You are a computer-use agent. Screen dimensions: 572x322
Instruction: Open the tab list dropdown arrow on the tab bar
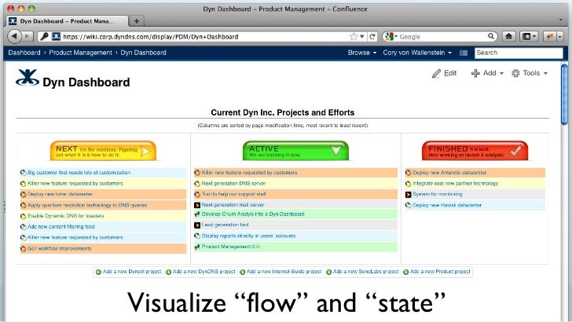pos(561,20)
